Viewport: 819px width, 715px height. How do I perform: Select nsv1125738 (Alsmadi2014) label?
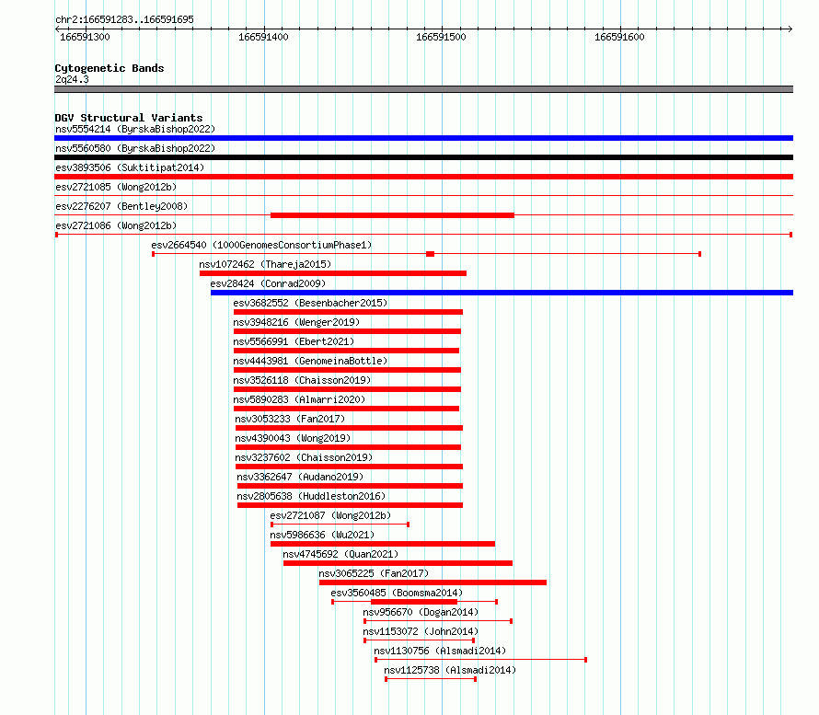coord(450,670)
